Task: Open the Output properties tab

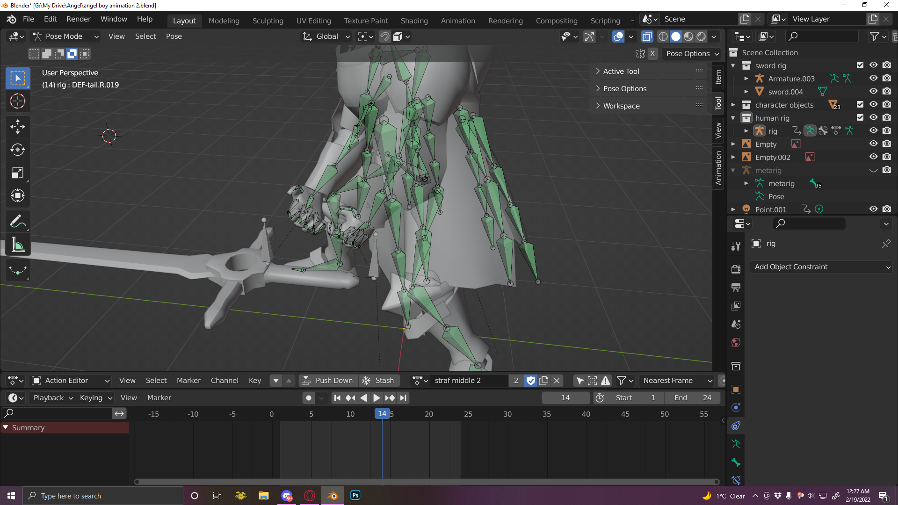Action: [736, 288]
